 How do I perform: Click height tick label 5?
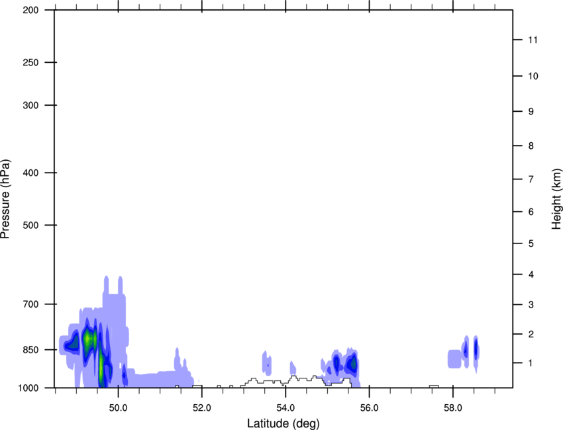[x=531, y=243]
